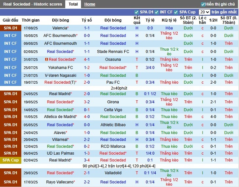Click the 1-3 score on 06/04/25
The width and height of the screenshot is (239, 187).
(x=87, y=153)
